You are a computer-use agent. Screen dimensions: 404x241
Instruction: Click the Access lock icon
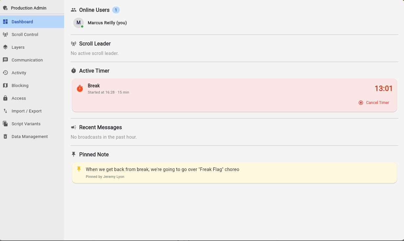click(x=5, y=98)
